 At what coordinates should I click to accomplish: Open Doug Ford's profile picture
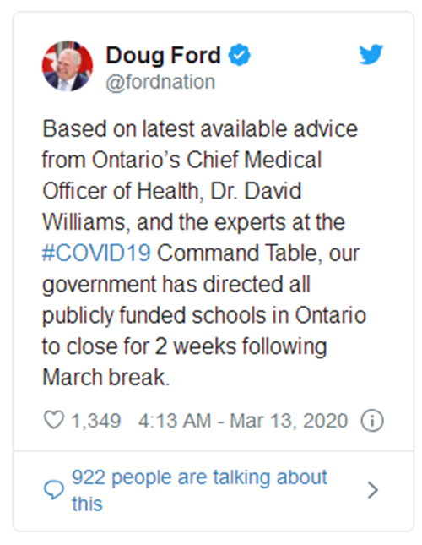click(x=68, y=66)
